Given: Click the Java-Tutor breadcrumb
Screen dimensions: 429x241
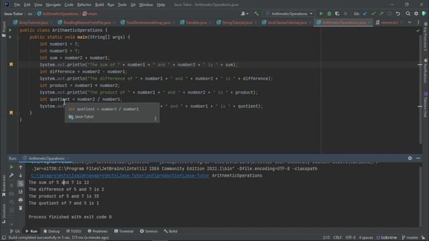Looking at the screenshot, I should tap(13, 13).
